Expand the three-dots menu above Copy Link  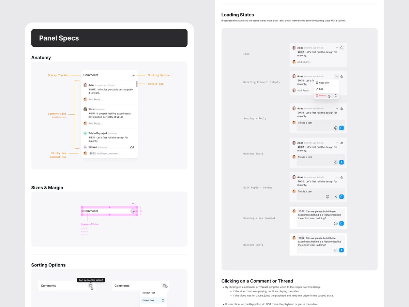pyautogui.click(x=336, y=76)
